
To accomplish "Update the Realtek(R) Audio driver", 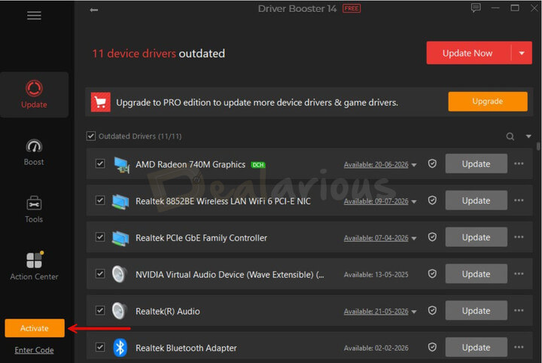I will coord(476,310).
